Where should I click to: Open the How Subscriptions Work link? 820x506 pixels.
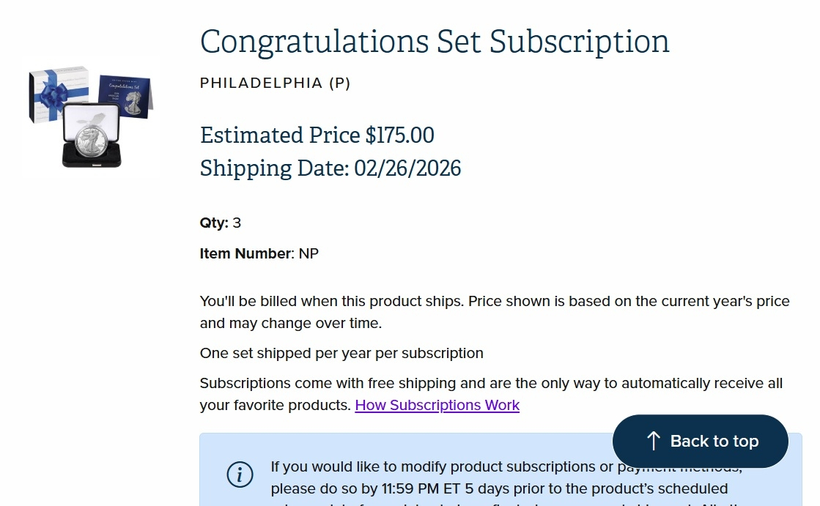pyautogui.click(x=437, y=405)
